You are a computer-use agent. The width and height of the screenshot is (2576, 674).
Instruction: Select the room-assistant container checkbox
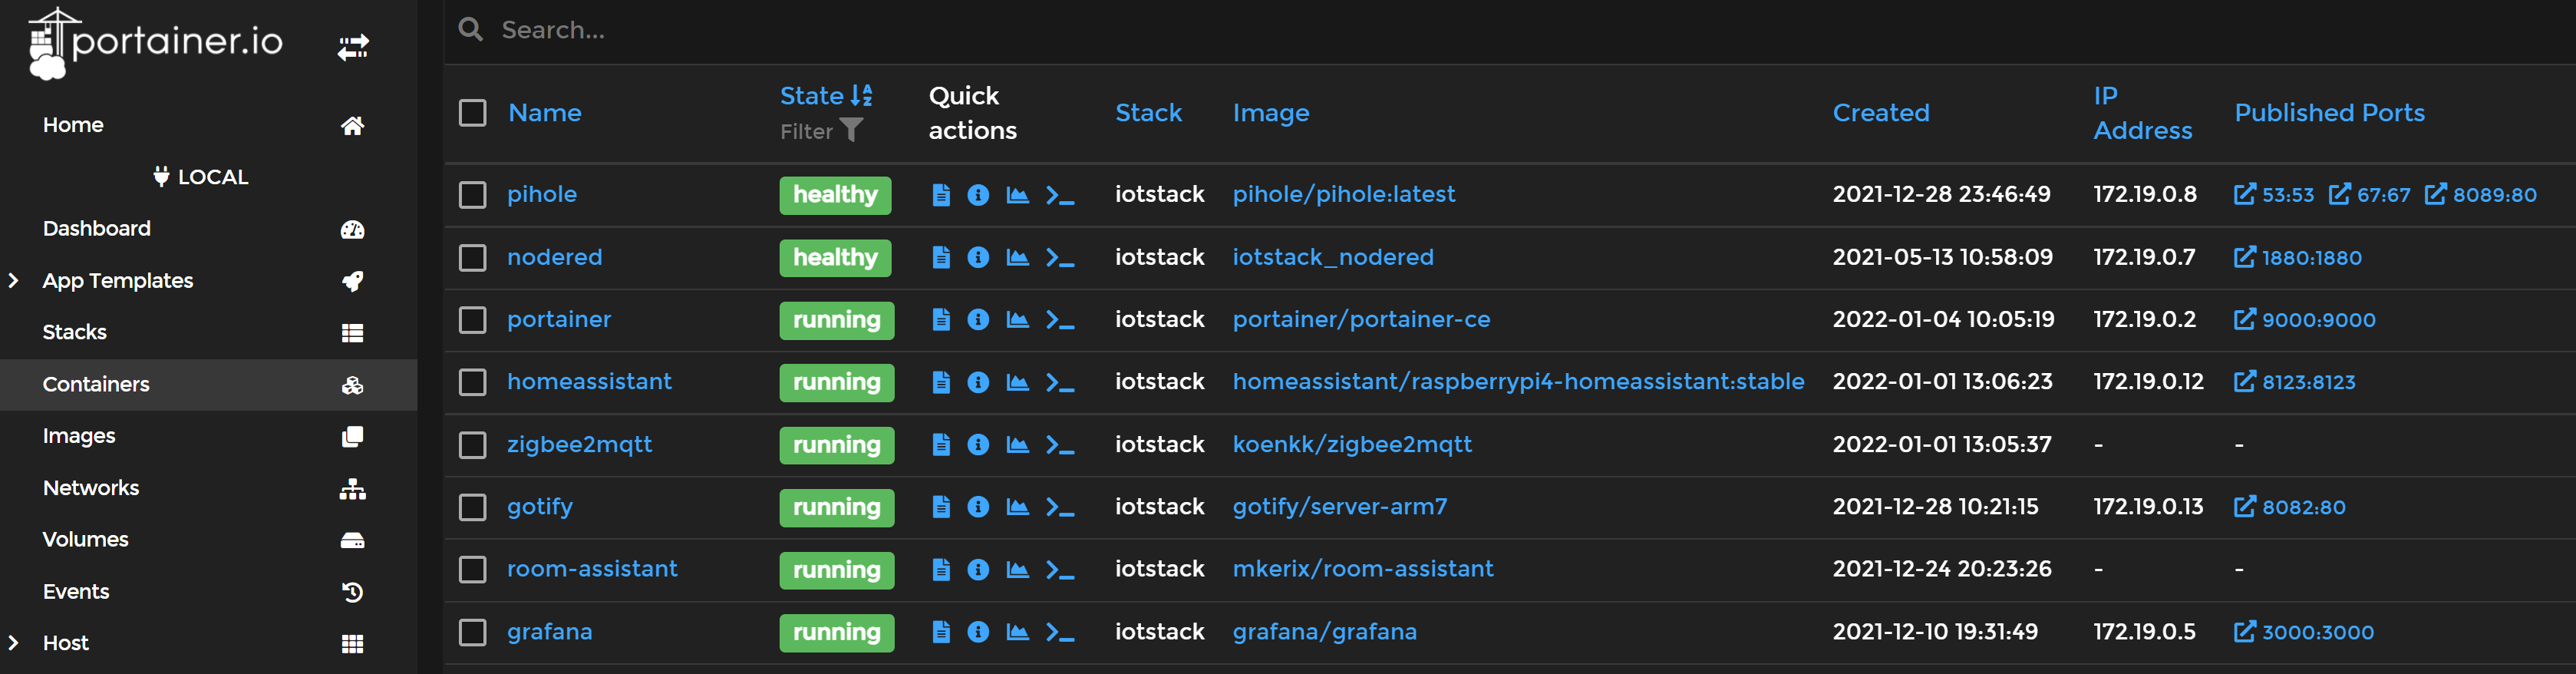472,569
